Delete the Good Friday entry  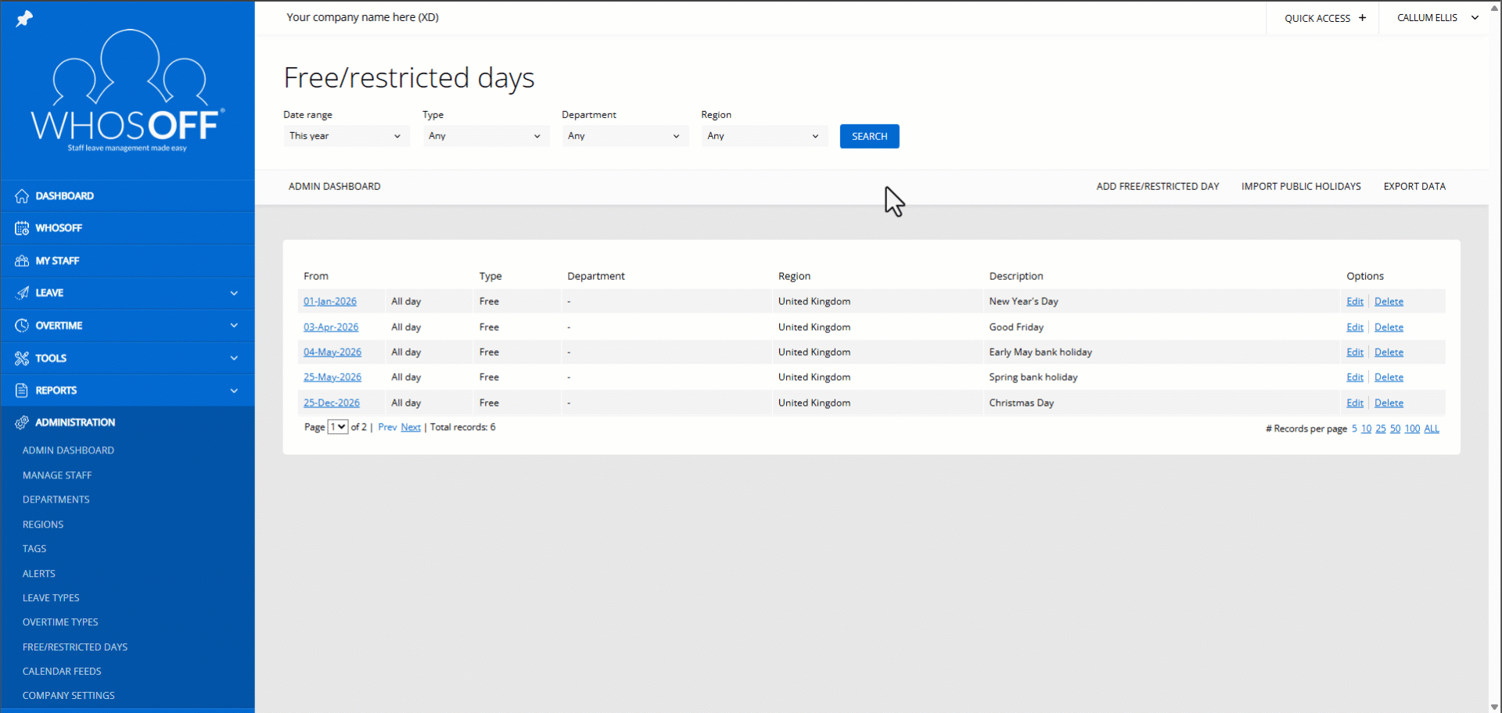pyautogui.click(x=1389, y=328)
